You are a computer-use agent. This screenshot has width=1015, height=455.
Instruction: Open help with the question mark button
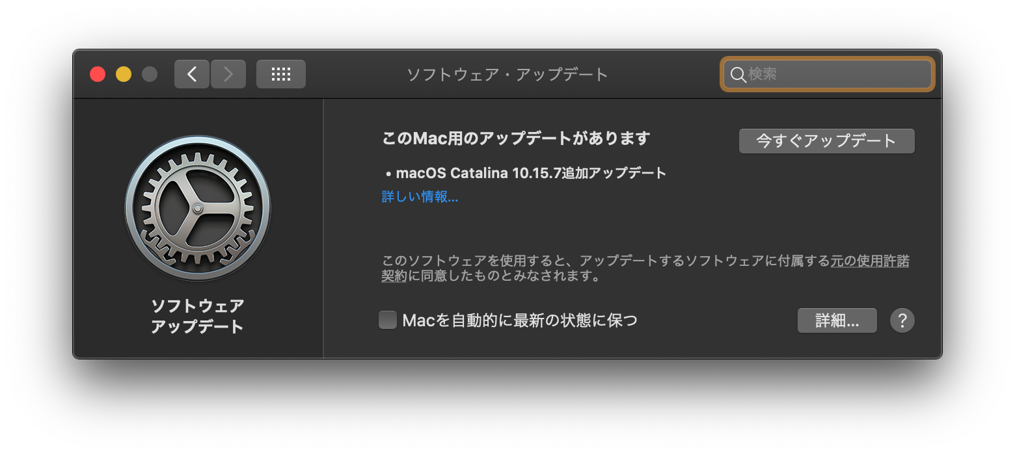pyautogui.click(x=902, y=320)
